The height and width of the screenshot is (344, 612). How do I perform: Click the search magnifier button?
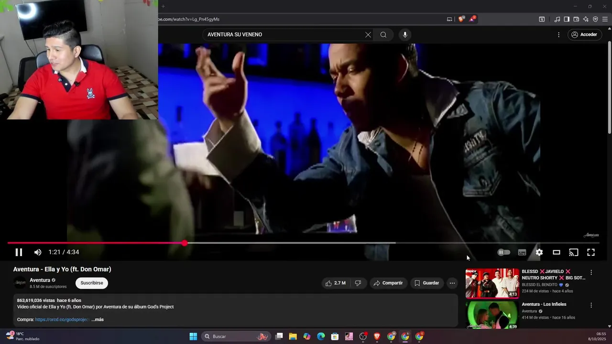(x=383, y=34)
